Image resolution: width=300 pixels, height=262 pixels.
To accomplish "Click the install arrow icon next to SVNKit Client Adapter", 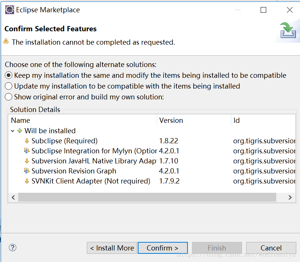I will tap(27, 181).
